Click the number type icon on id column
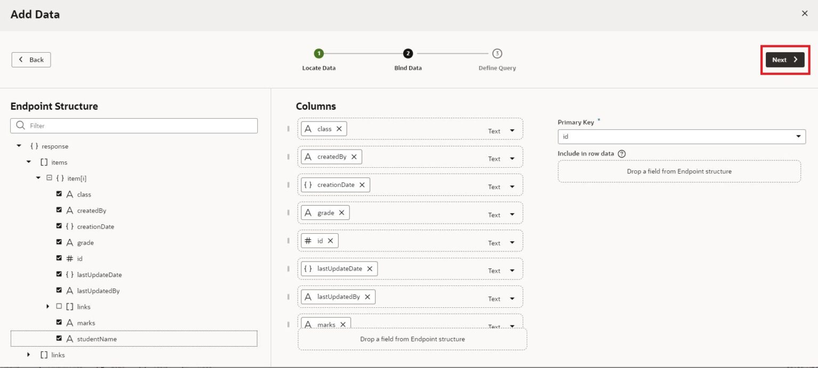818x368 pixels. point(308,240)
